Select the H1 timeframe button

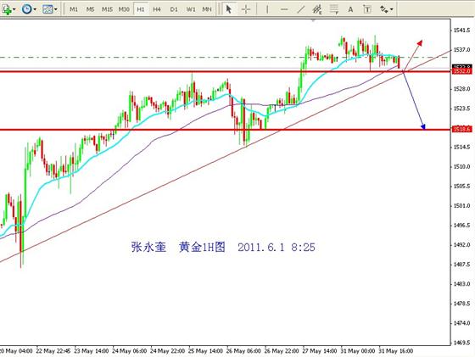141,9
